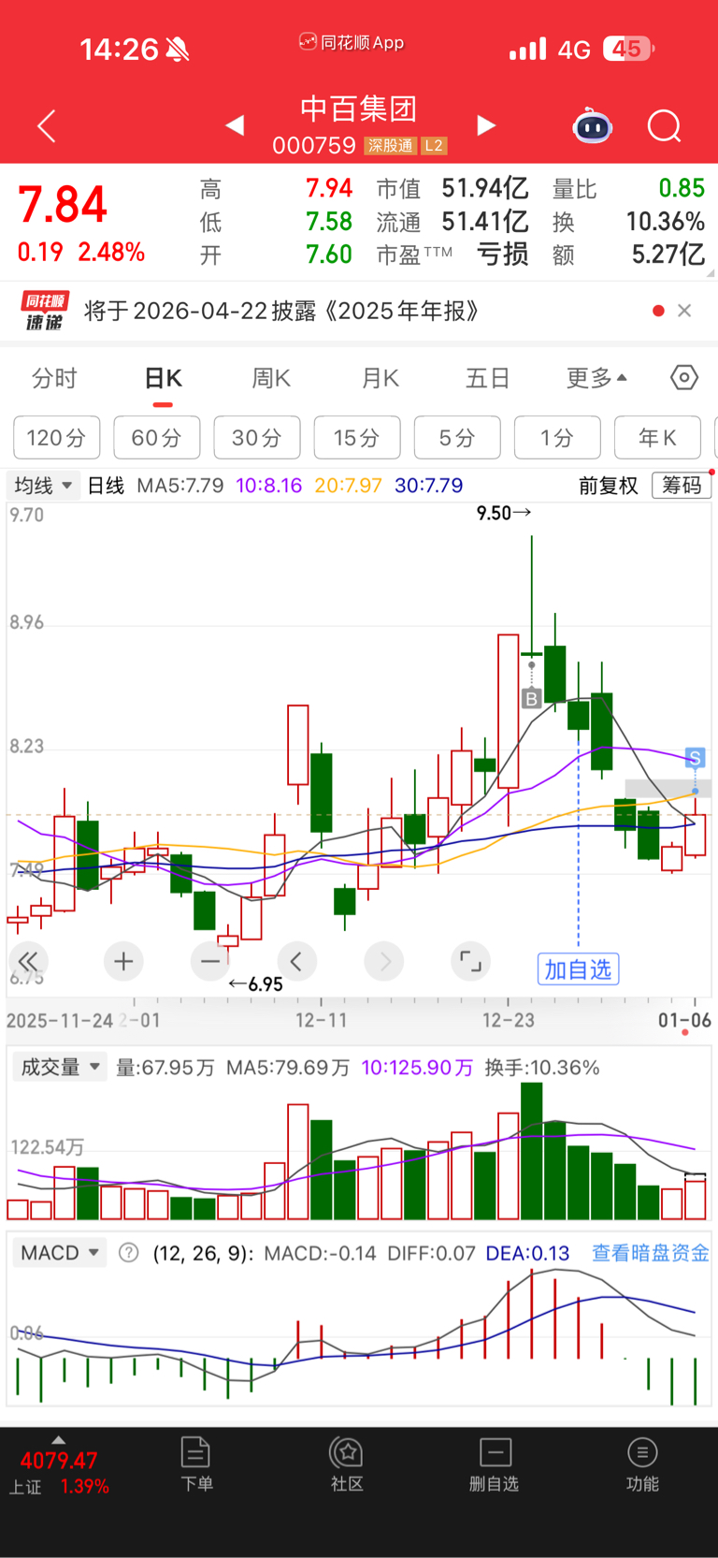Image resolution: width=718 pixels, height=1558 pixels.
Task: Choose the 5分 period button
Action: [x=457, y=438]
